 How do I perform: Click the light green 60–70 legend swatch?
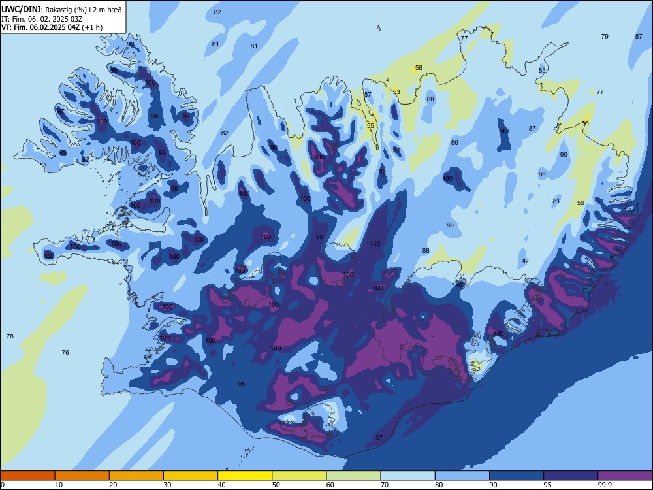353,476
